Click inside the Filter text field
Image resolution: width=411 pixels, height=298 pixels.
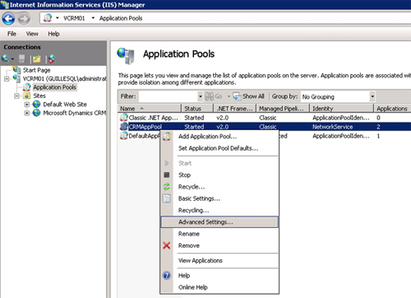pos(168,96)
